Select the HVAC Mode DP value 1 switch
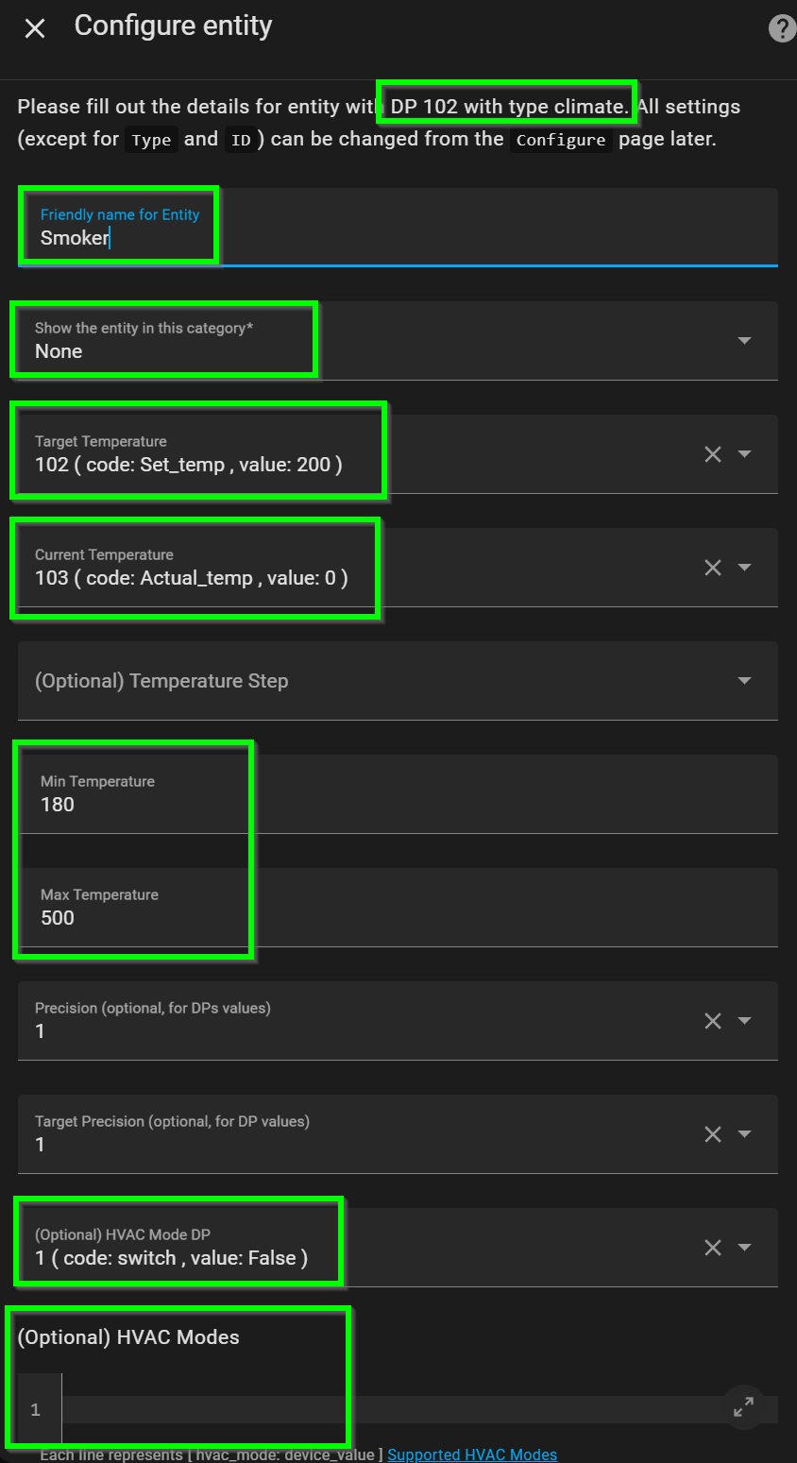Image resolution: width=797 pixels, height=1463 pixels. coord(171,1258)
